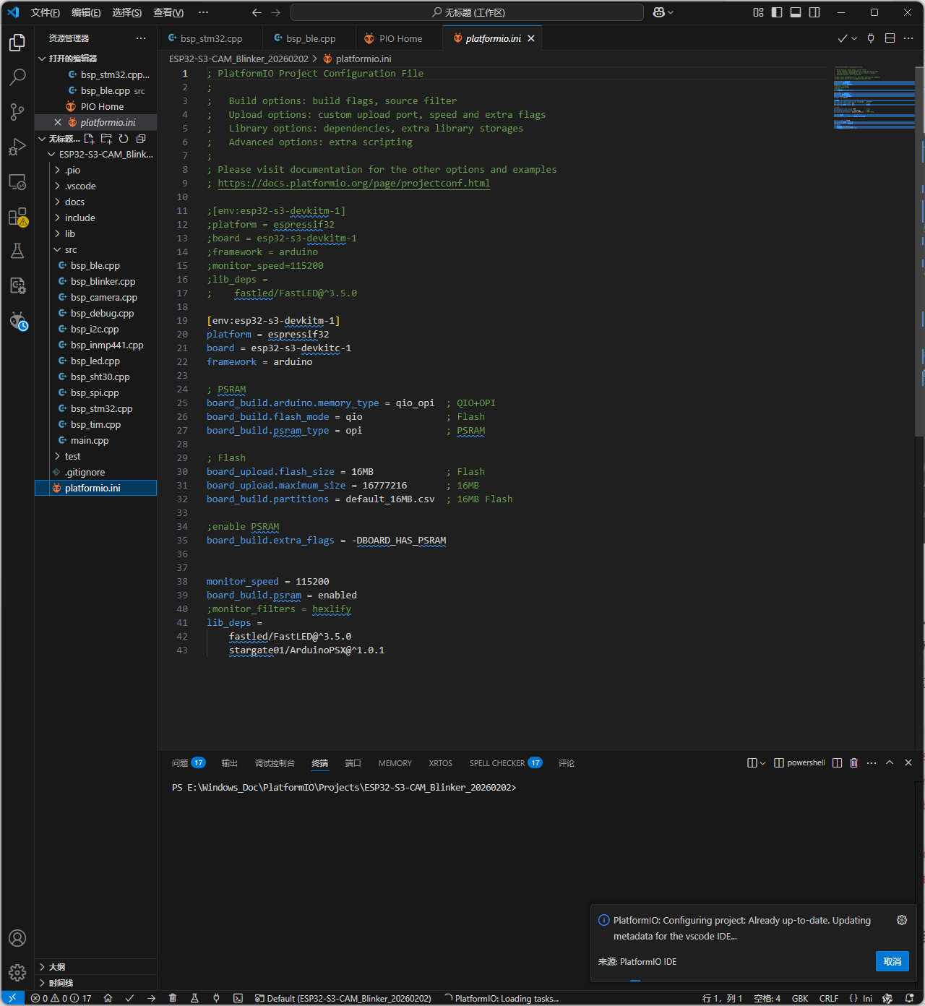Click GBK encoding in status bar
The width and height of the screenshot is (925, 1006).
[800, 998]
